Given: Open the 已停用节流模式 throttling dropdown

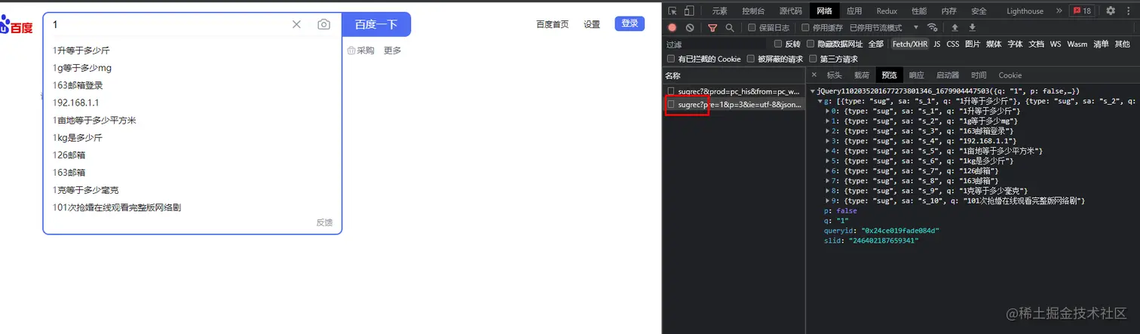Looking at the screenshot, I should tap(884, 28).
